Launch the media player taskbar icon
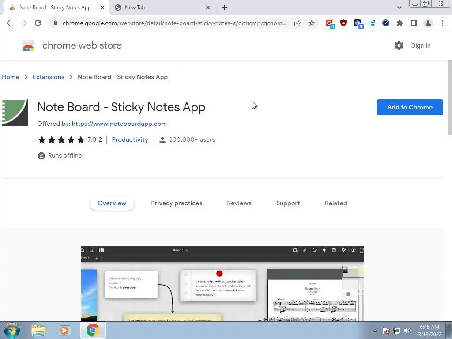Screen dimensions: 452x339 coord(65,331)
